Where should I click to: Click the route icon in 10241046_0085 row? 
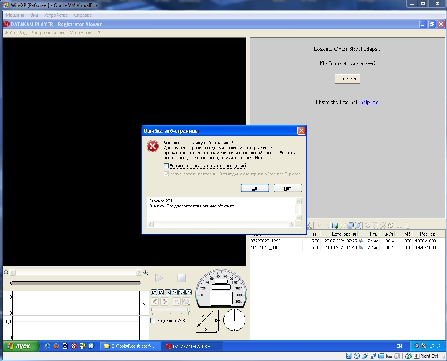(361, 247)
